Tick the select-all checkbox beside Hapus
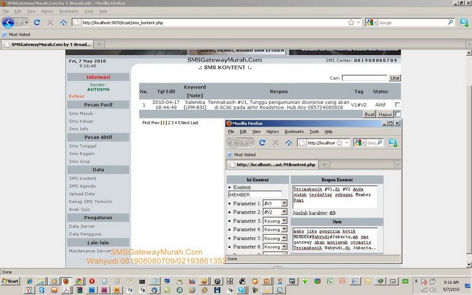Viewport: 472px width, 295px height. pos(397,114)
